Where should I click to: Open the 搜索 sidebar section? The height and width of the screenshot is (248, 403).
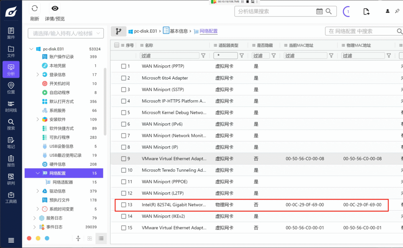[x=11, y=125]
